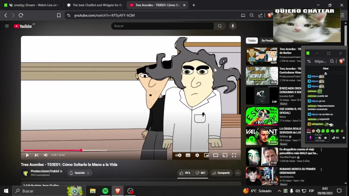This screenshot has height=196, width=349.
Task: Open MDB CREW 2:30 video thumbnail
Action: [x=262, y=96]
